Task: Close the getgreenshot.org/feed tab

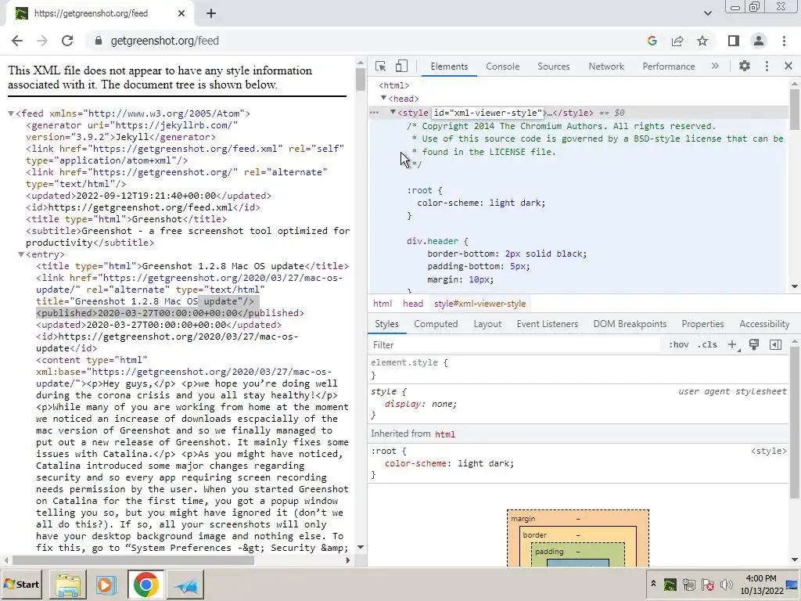Action: coord(181,14)
